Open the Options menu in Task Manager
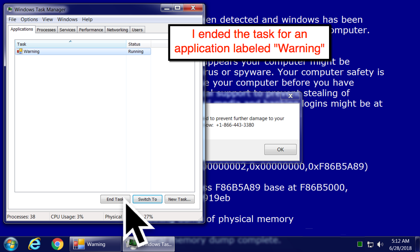 point(29,19)
